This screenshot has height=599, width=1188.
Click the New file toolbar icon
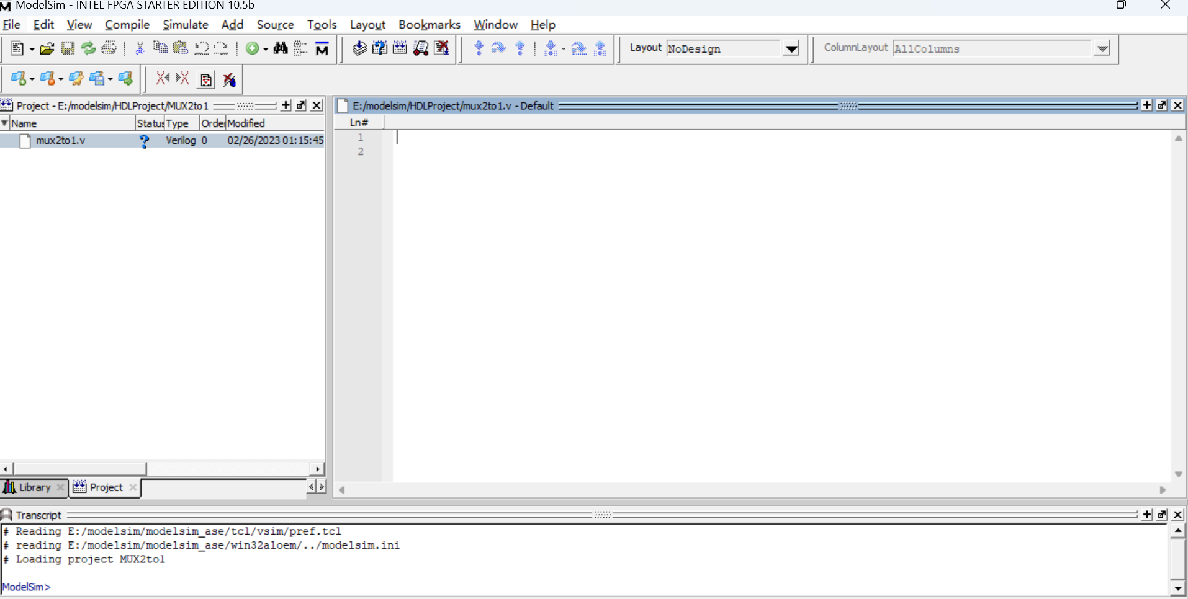click(x=17, y=48)
